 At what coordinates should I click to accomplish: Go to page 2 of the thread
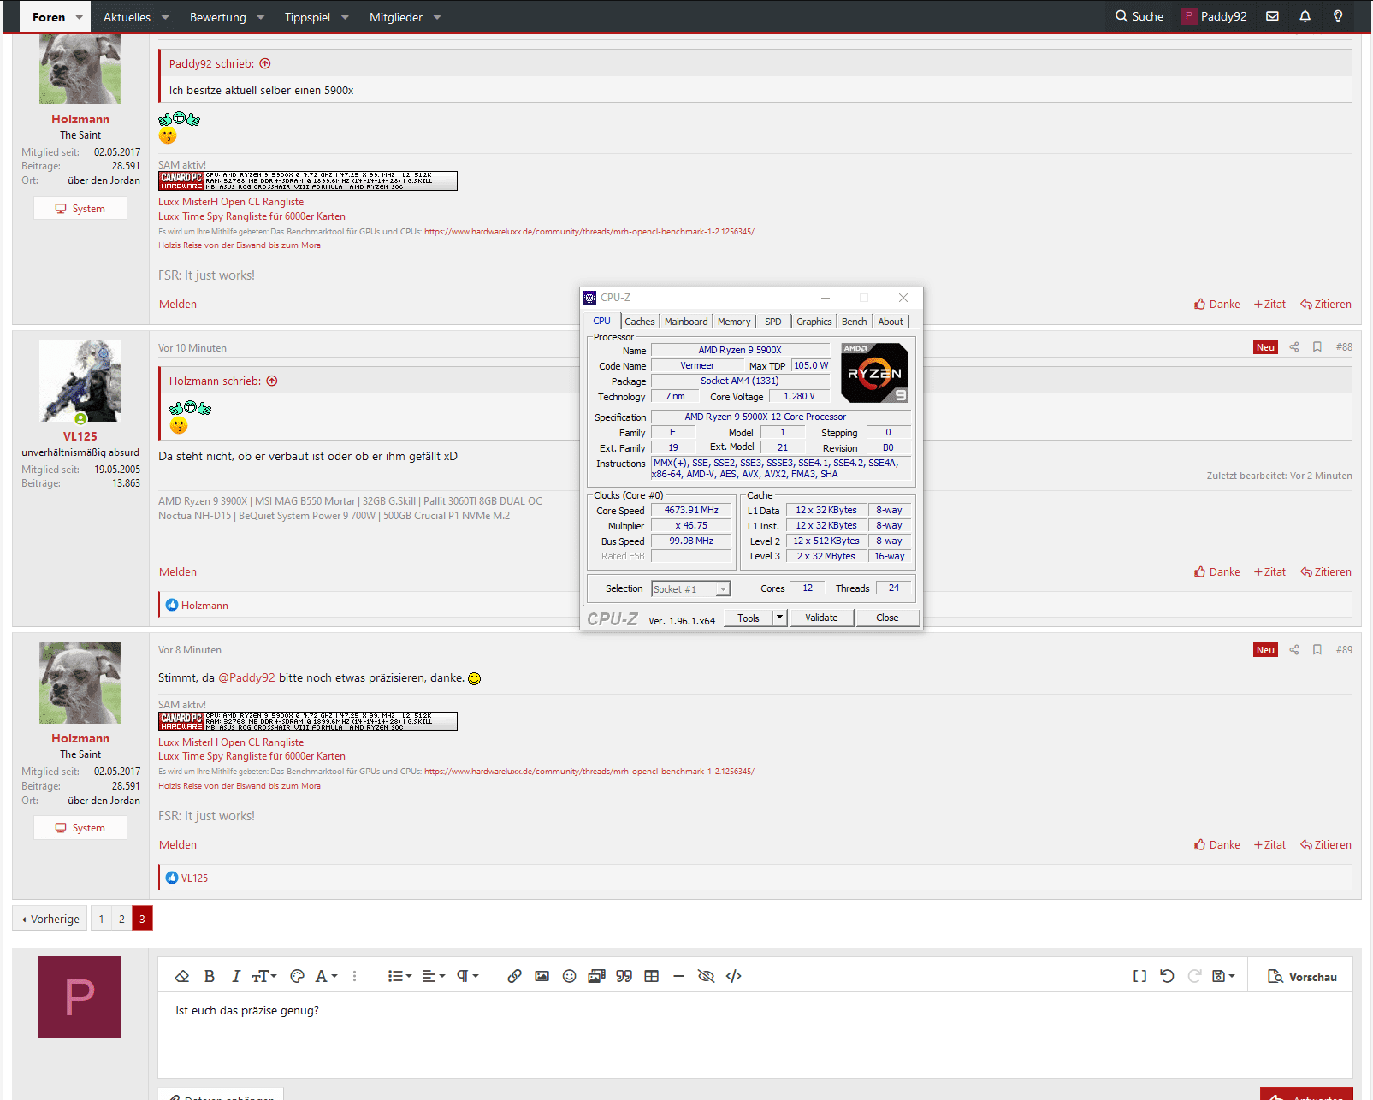click(121, 919)
